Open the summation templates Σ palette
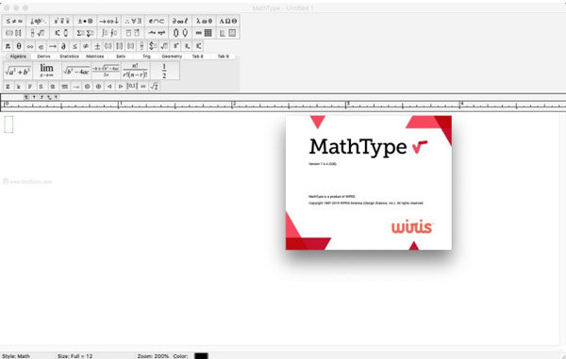This screenshot has height=359, width=566. (x=86, y=33)
